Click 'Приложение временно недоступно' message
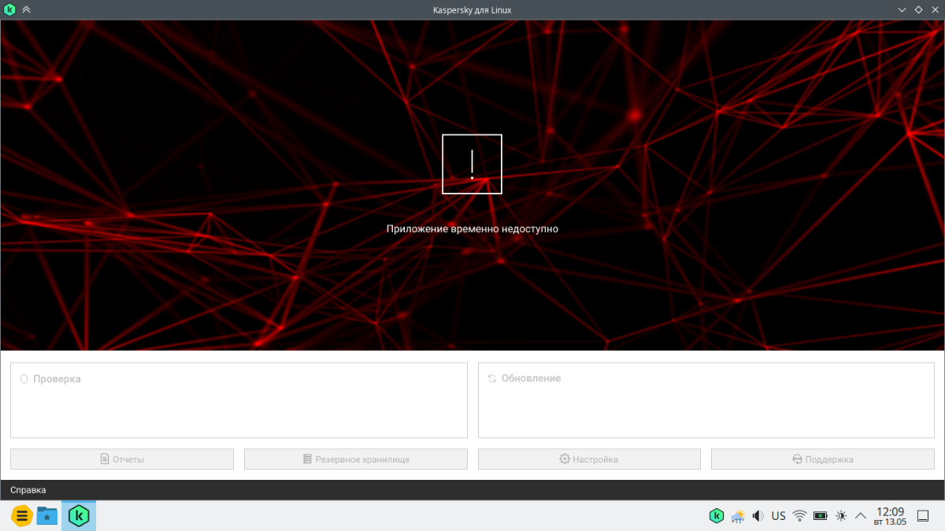Image resolution: width=945 pixels, height=531 pixels. coord(472,229)
